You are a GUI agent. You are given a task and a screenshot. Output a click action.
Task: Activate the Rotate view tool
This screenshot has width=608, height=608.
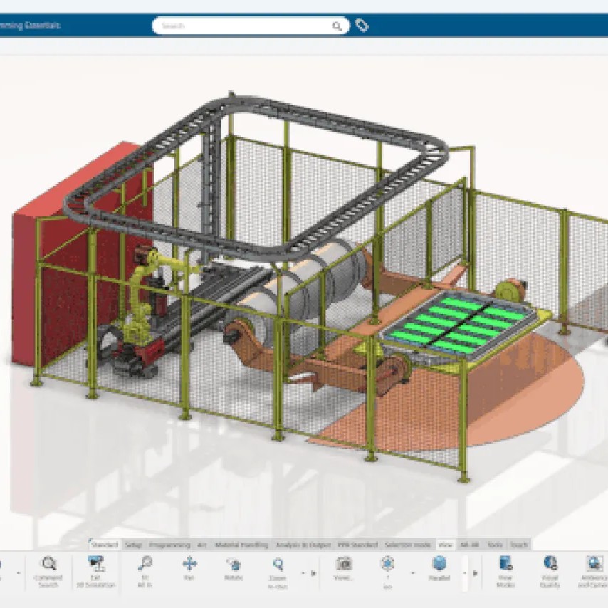(233, 565)
